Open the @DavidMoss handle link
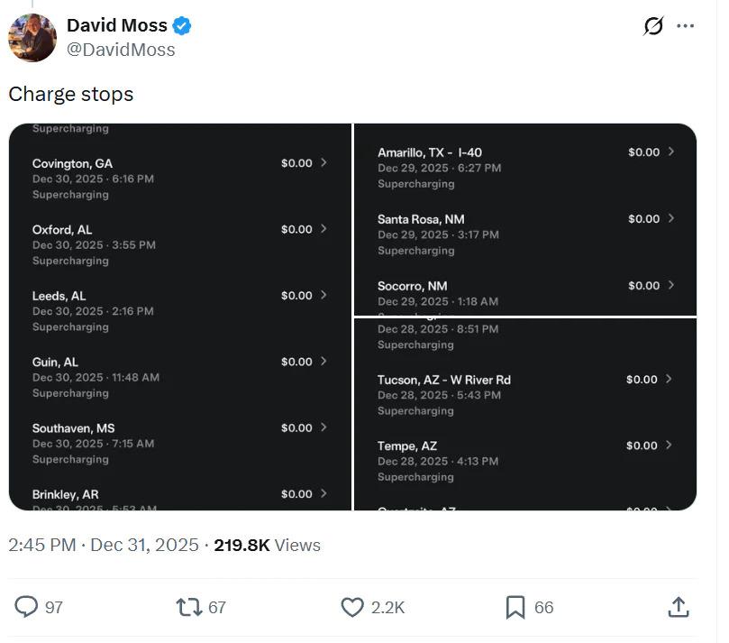The height and width of the screenshot is (643, 729). (x=121, y=50)
